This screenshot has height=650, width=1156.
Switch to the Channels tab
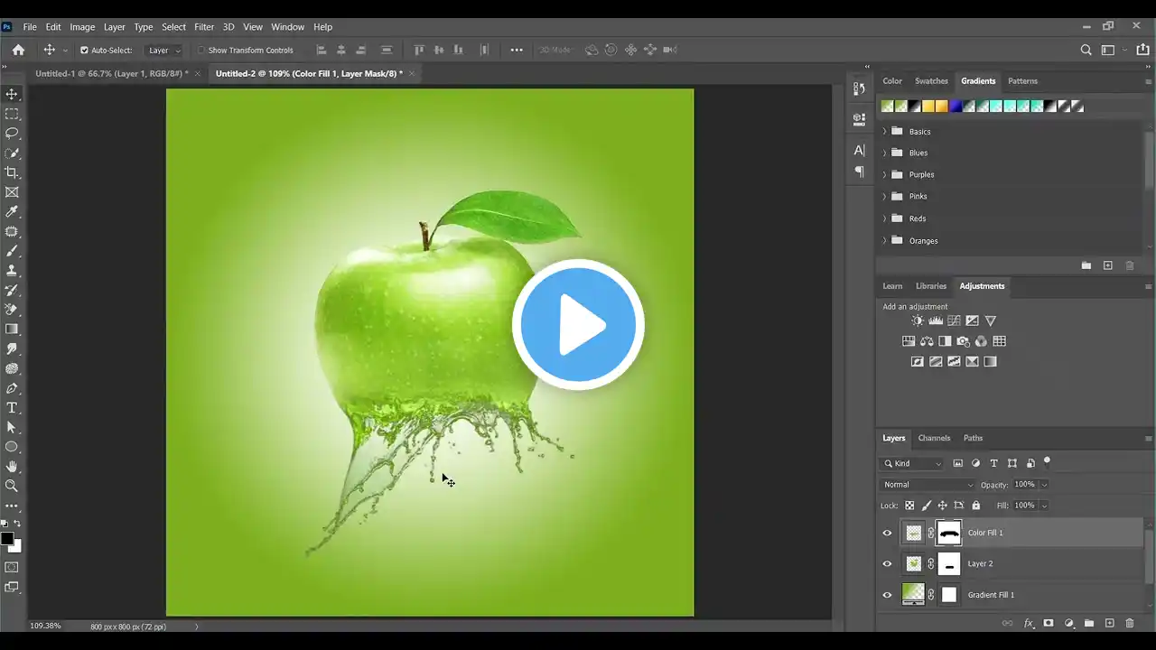pos(934,438)
